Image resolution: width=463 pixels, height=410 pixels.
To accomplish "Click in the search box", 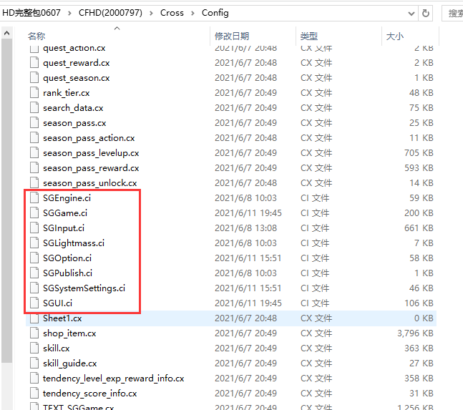I will tap(454, 12).
